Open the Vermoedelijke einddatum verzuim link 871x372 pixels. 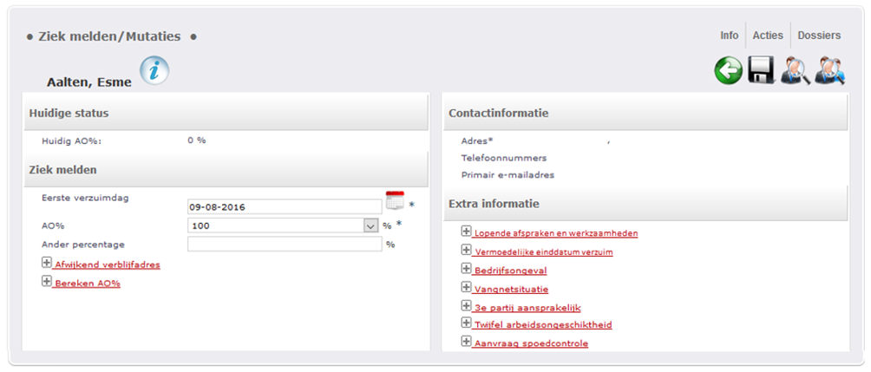[x=543, y=252]
